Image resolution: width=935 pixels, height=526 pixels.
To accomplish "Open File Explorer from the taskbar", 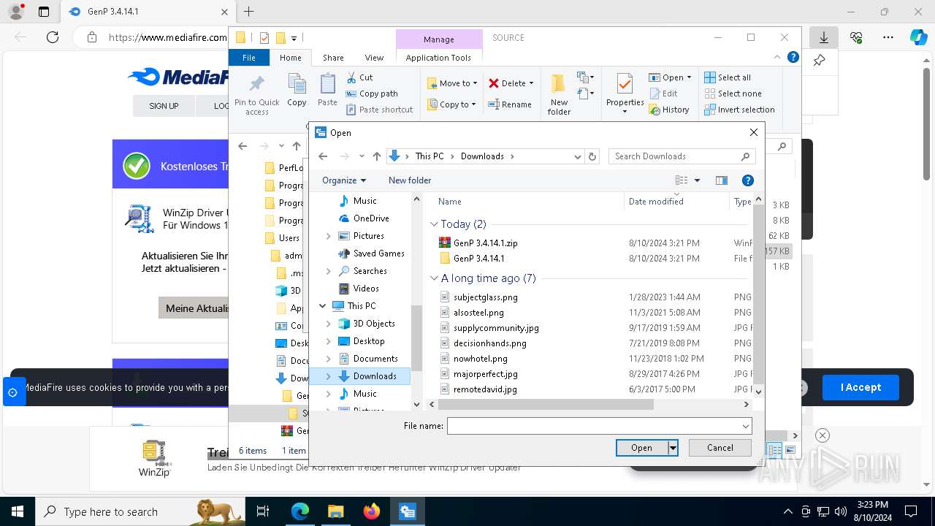I will point(335,511).
